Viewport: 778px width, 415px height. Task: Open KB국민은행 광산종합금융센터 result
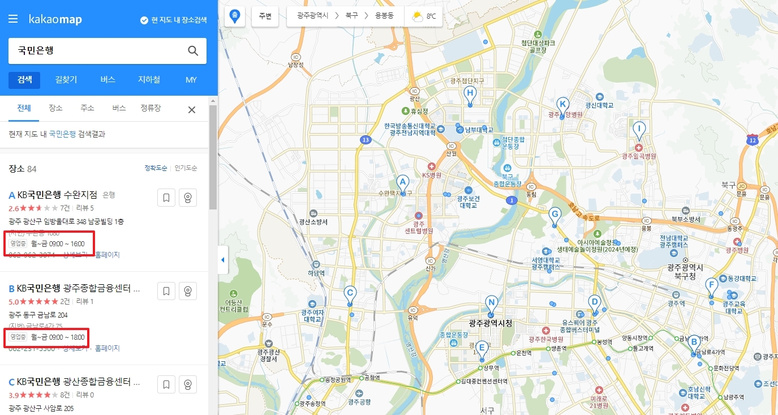[78, 382]
